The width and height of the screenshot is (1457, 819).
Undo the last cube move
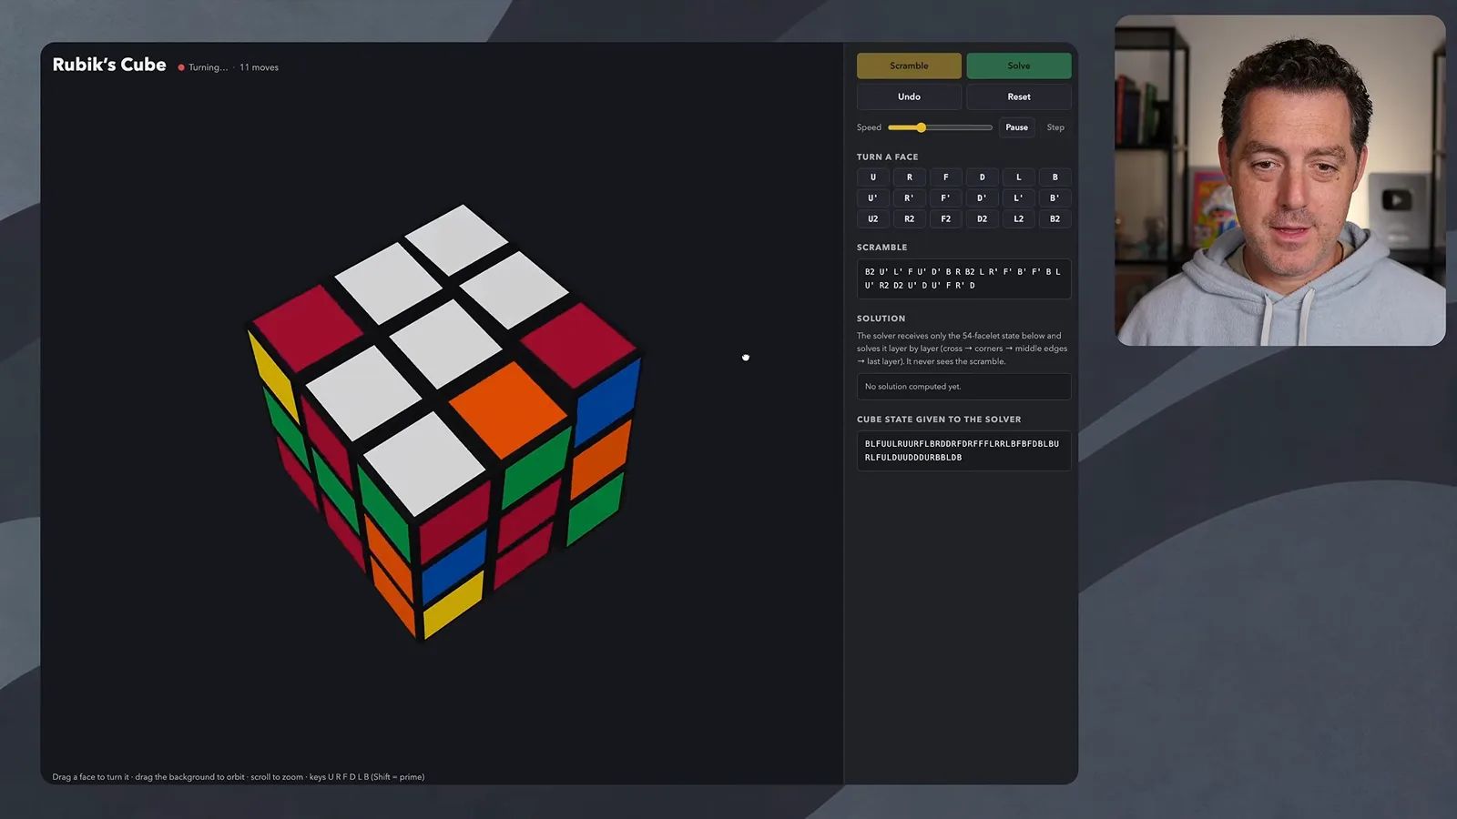click(909, 96)
